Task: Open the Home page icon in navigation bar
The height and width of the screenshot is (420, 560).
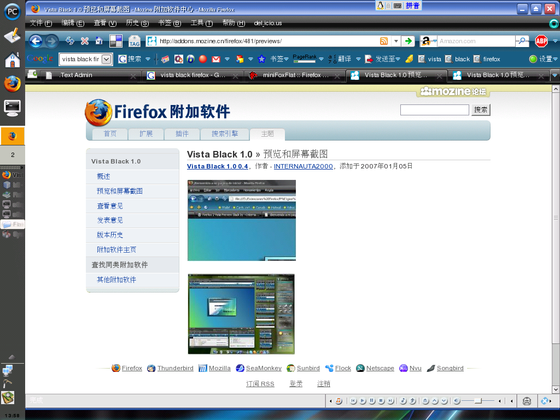Action: click(99, 40)
